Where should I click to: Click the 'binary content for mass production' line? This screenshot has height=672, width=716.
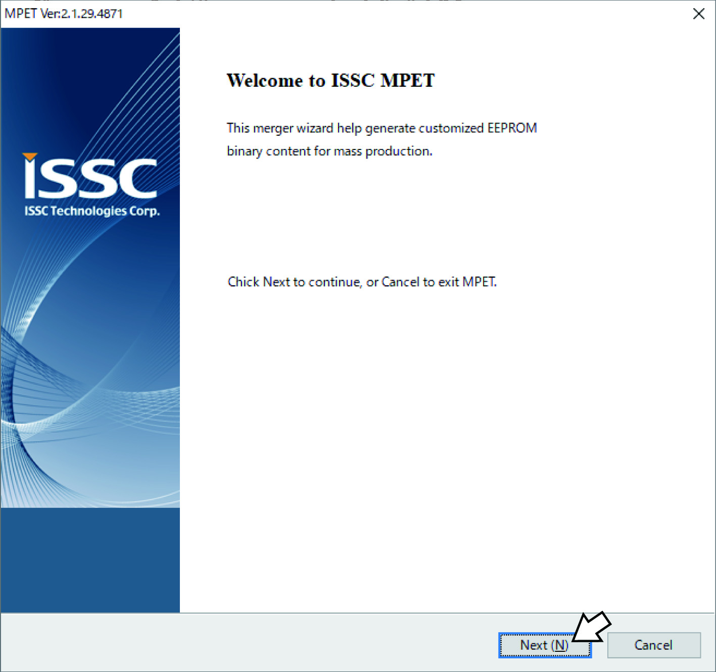tap(329, 151)
